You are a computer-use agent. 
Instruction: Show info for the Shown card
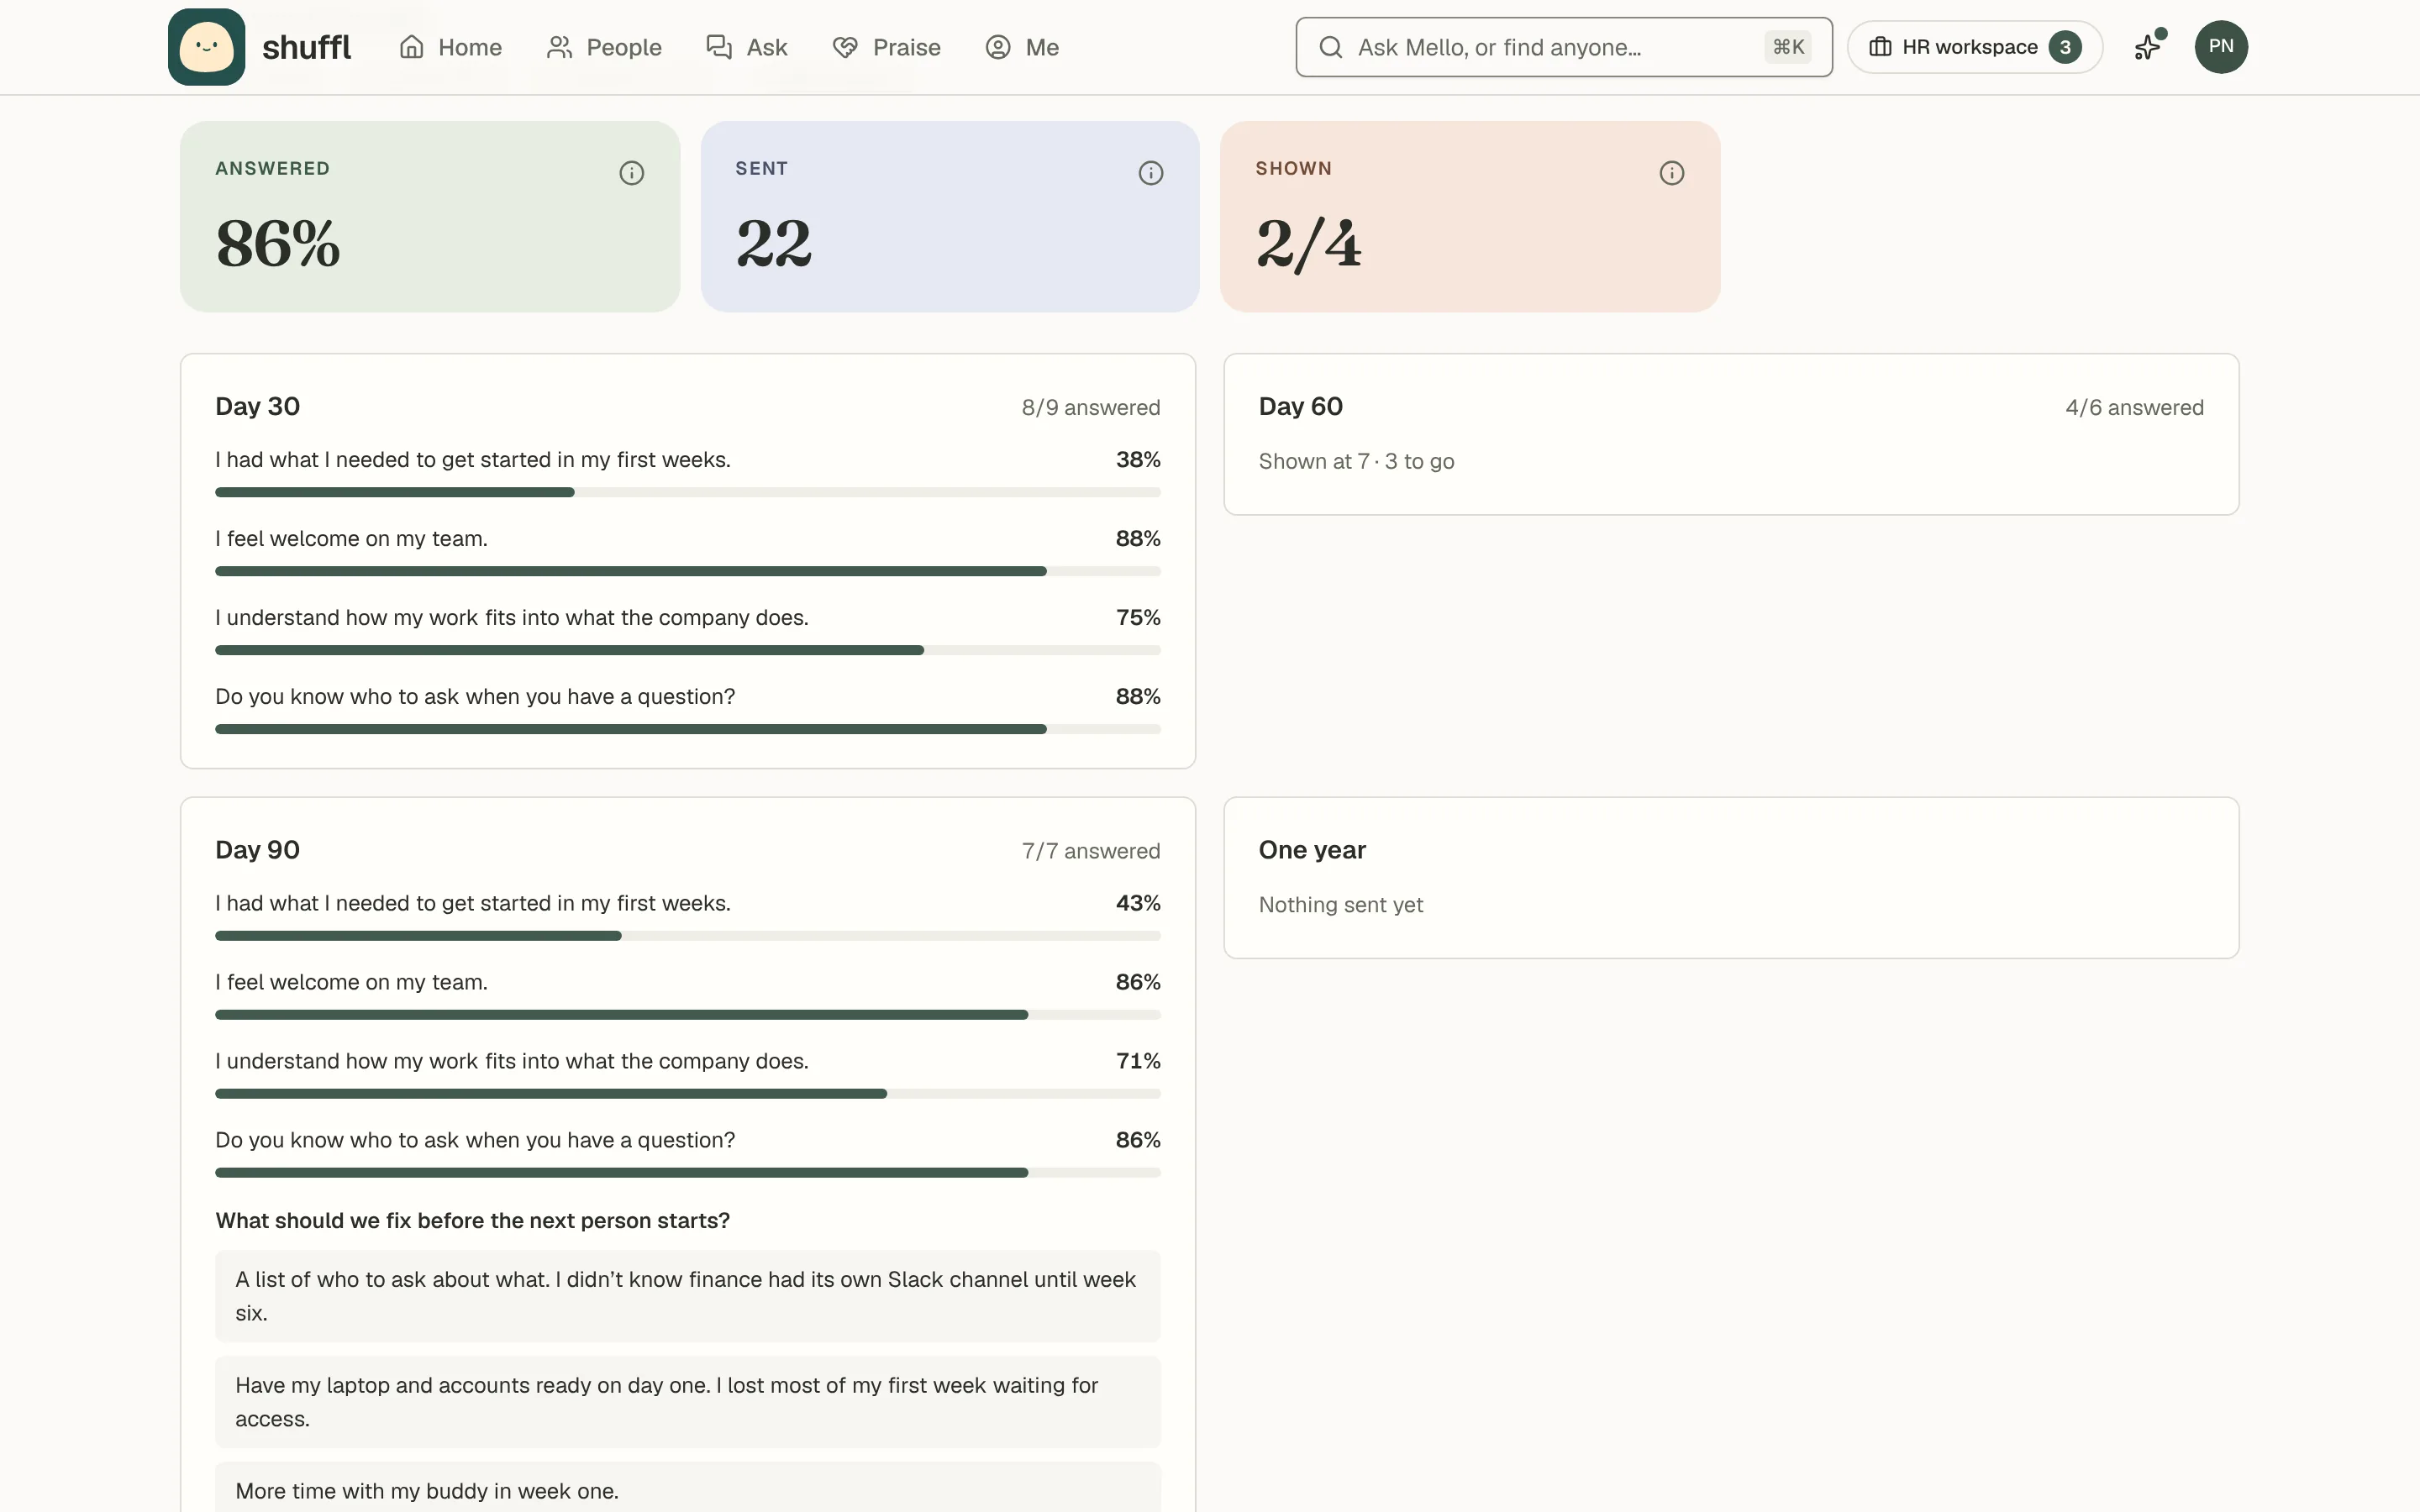[1671, 173]
